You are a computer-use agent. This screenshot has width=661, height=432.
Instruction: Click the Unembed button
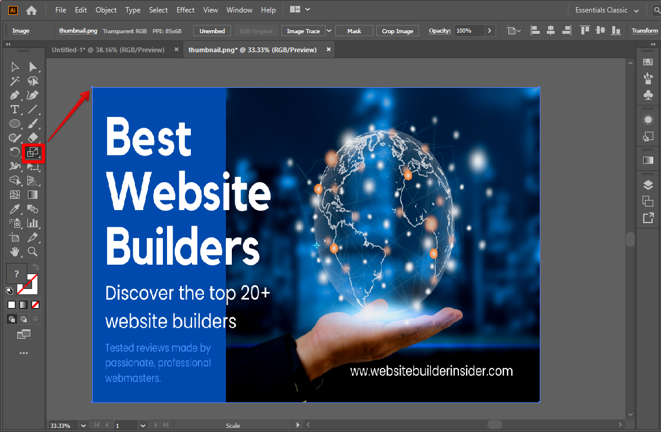click(212, 30)
